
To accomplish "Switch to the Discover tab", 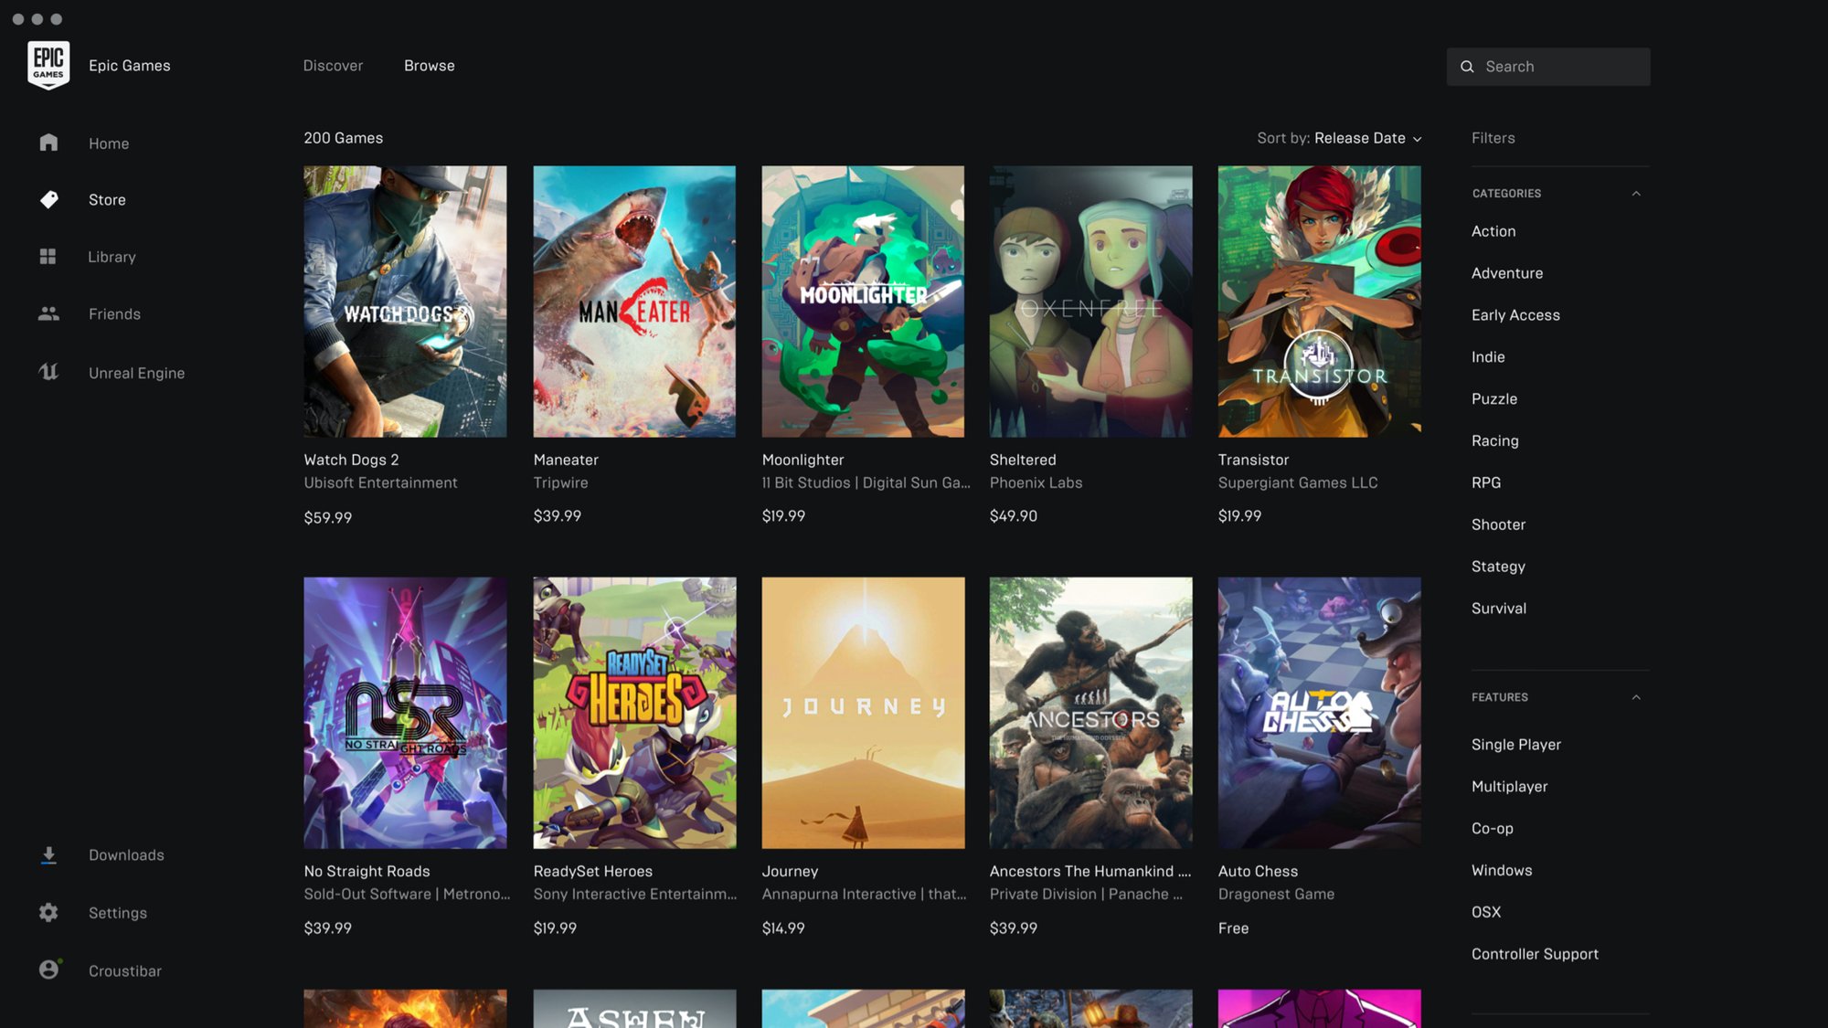I will pos(333,66).
